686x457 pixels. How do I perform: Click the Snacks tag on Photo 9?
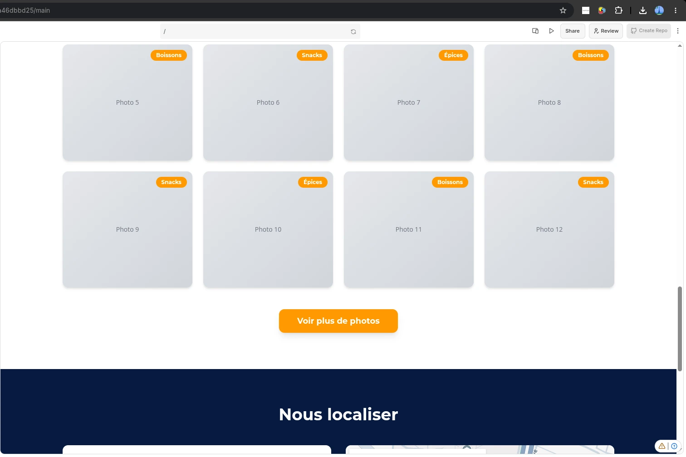click(171, 182)
